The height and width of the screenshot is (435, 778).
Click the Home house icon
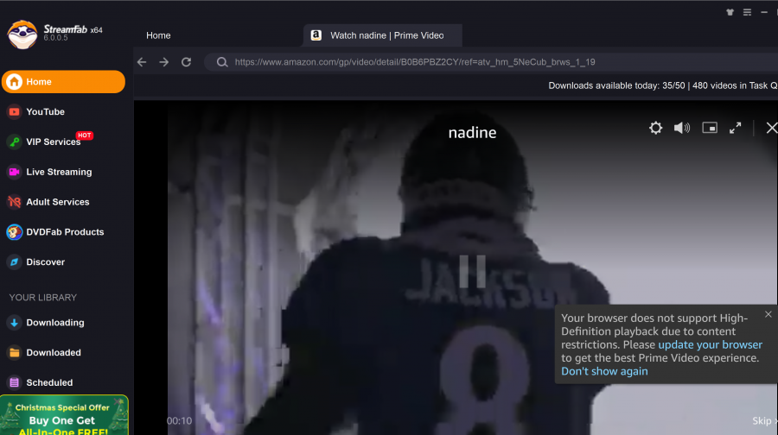15,82
